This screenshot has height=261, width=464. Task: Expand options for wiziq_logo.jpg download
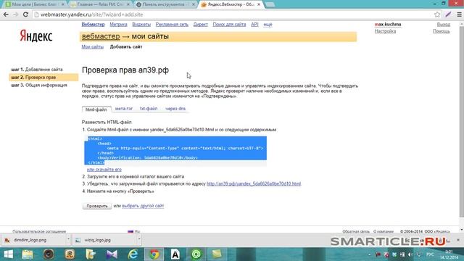coord(139,239)
